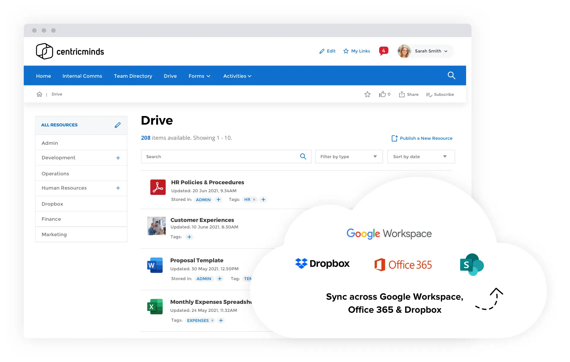The width and height of the screenshot is (570, 362).
Task: Go to Team Directory tab
Action: pyautogui.click(x=133, y=76)
